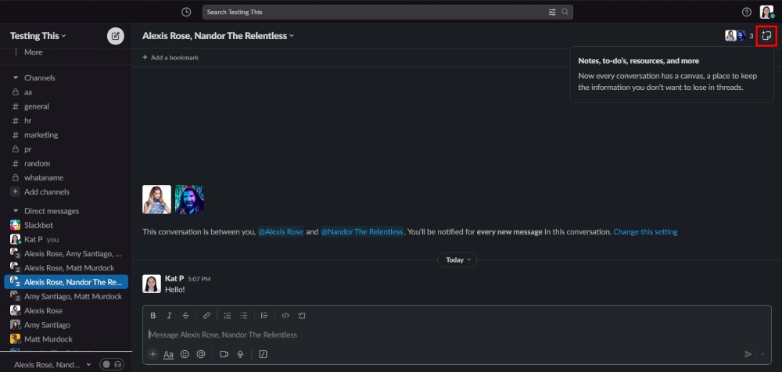The width and height of the screenshot is (782, 372).
Task: Start an ordered list
Action: (228, 316)
